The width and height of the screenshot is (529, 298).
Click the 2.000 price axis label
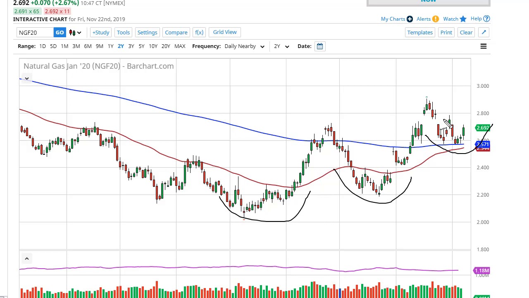point(482,222)
